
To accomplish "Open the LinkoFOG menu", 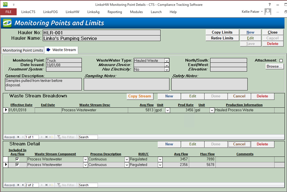I will point(50,12).
